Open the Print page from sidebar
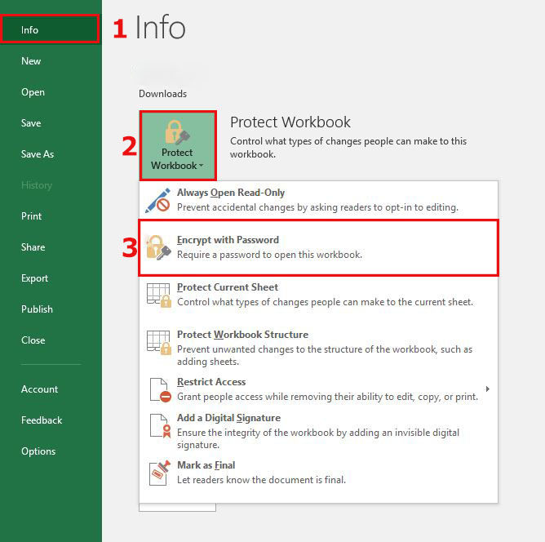The image size is (545, 542). tap(32, 216)
